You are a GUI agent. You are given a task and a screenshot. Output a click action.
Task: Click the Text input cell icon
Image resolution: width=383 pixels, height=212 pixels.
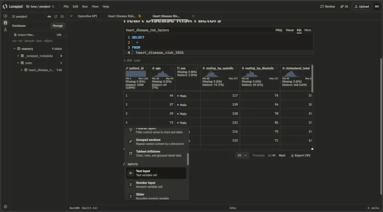point(131,173)
